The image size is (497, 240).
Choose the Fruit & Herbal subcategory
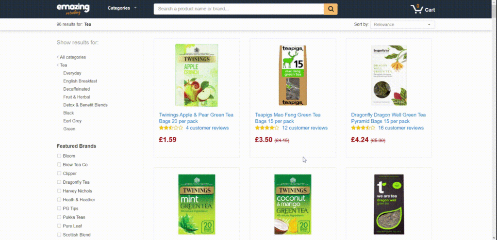76,97
